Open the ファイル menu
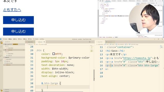This screenshot has width=164, height=92. click(5, 39)
